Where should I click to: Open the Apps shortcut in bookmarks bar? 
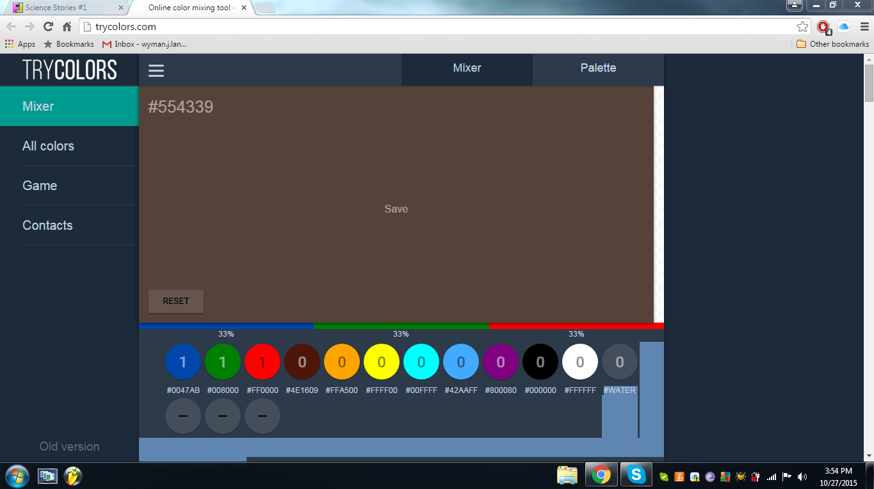20,44
